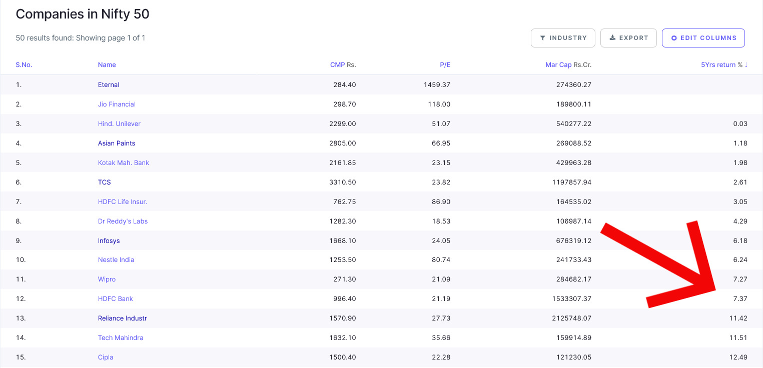Select TCS price 3310.50
The height and width of the screenshot is (368, 763).
tap(342, 182)
